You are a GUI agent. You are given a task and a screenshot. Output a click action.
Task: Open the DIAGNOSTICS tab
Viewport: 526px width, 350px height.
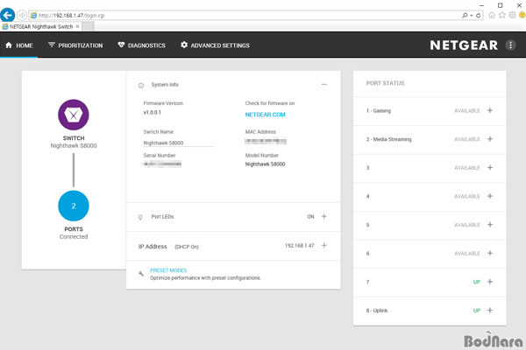click(x=142, y=45)
